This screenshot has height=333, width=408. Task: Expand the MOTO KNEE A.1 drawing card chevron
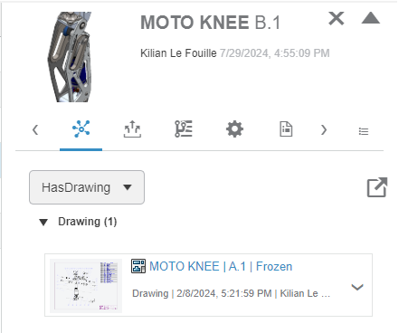357,287
